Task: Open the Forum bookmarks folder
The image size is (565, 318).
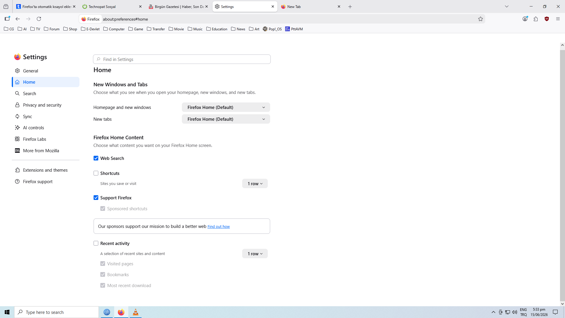Action: [51, 29]
